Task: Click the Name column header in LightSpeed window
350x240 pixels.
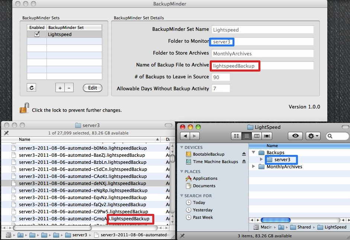Action: point(299,146)
